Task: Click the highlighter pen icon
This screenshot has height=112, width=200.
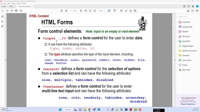Action: (x=126, y=11)
